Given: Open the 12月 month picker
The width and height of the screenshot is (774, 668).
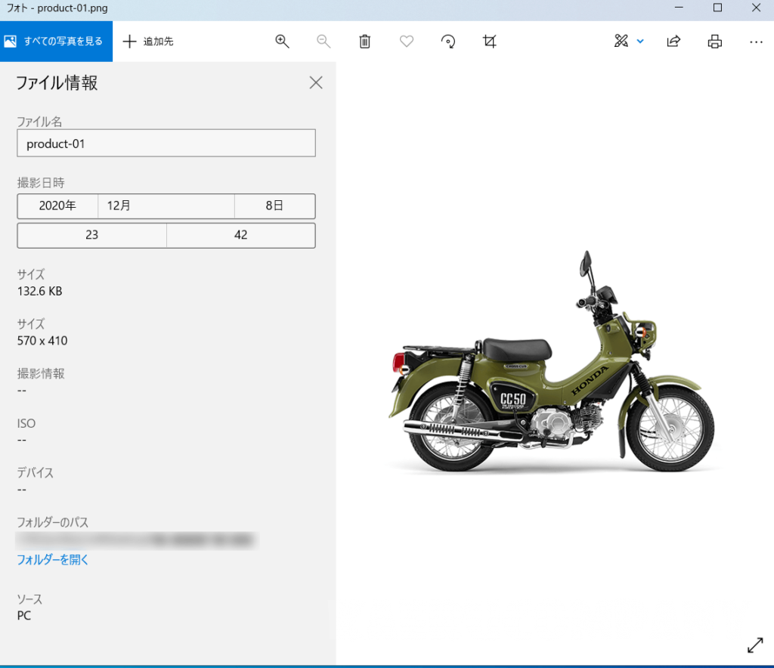Looking at the screenshot, I should 166,206.
